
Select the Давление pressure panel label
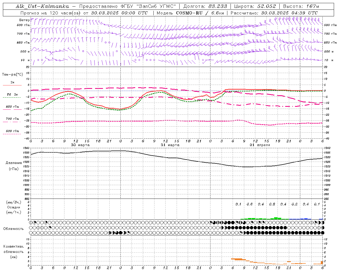(x=14, y=163)
